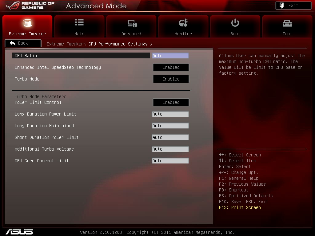Switch to the Advanced tab label
The height and width of the screenshot is (236, 315).
pyautogui.click(x=131, y=34)
